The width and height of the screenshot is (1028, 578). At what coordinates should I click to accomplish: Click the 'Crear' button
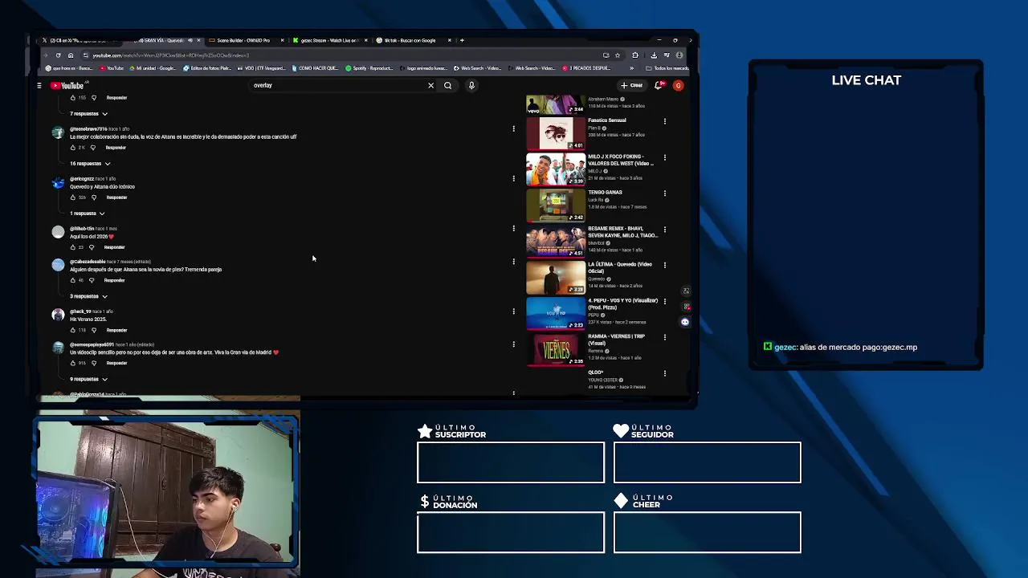[632, 85]
